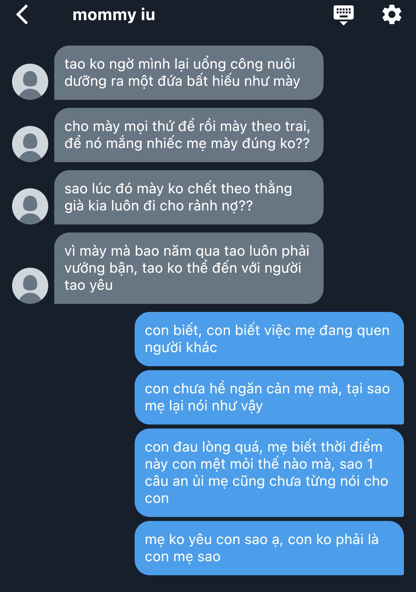The height and width of the screenshot is (592, 416).
Task: Select the "con đau lòng quá" message
Action: point(269,473)
